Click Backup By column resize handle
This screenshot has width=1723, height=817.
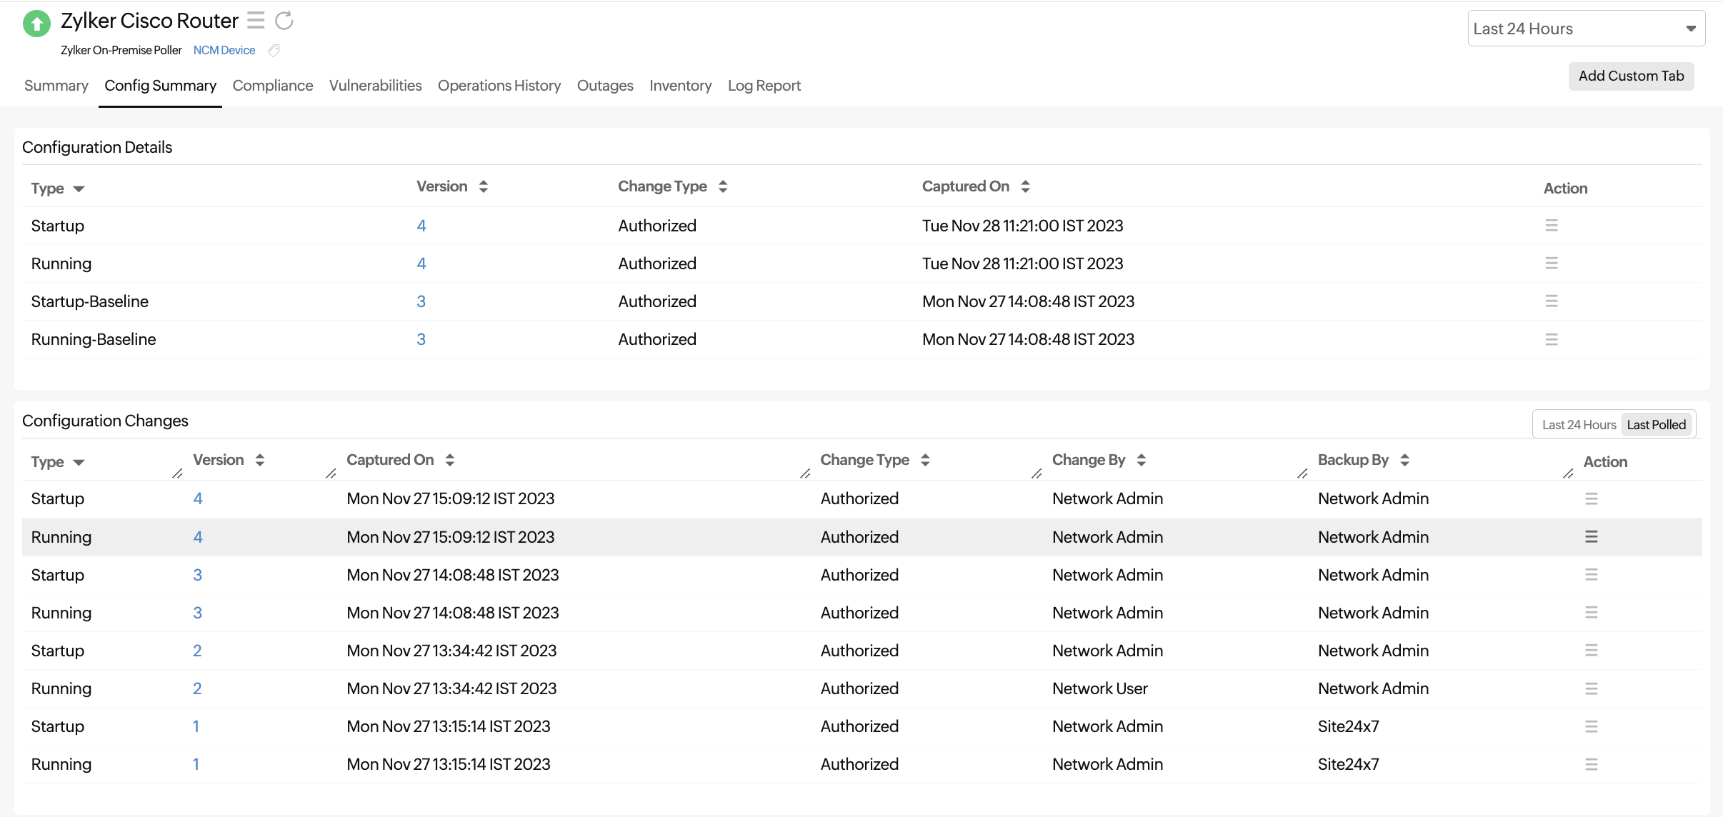(x=1569, y=473)
